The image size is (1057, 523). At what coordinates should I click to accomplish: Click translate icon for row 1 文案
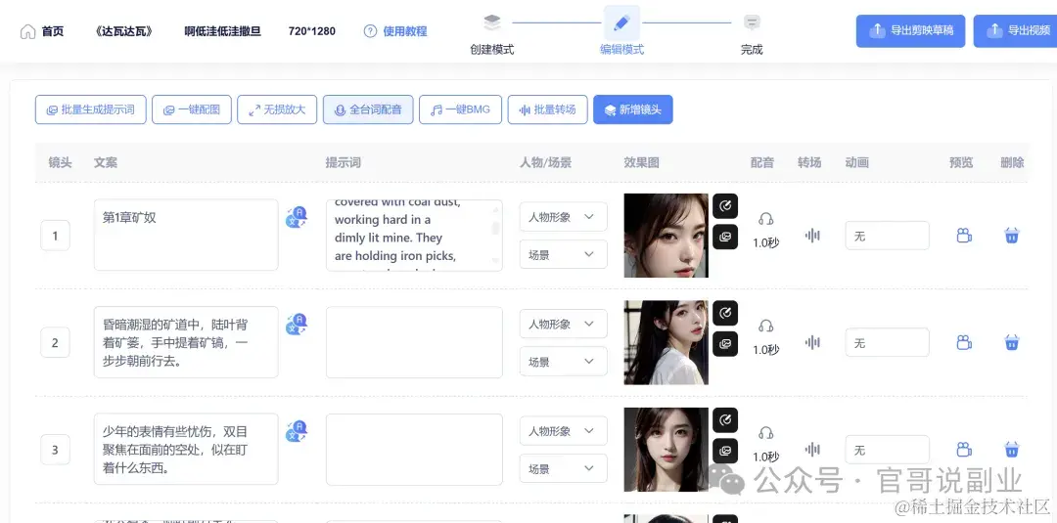click(x=296, y=217)
